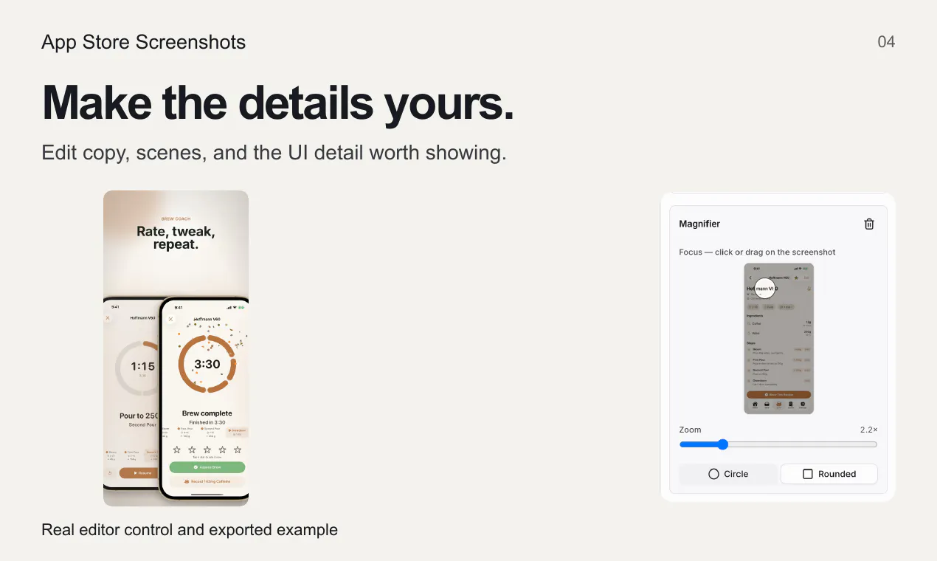Click the slide number "04"
Screen dimensions: 937x561
pyautogui.click(x=886, y=42)
